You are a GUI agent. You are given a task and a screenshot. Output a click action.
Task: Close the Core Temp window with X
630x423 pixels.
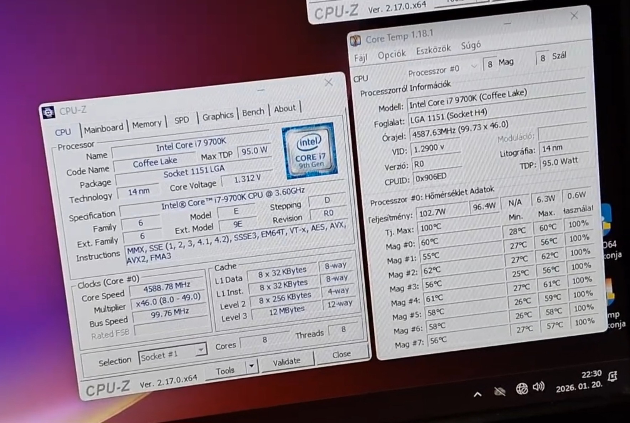[574, 16]
